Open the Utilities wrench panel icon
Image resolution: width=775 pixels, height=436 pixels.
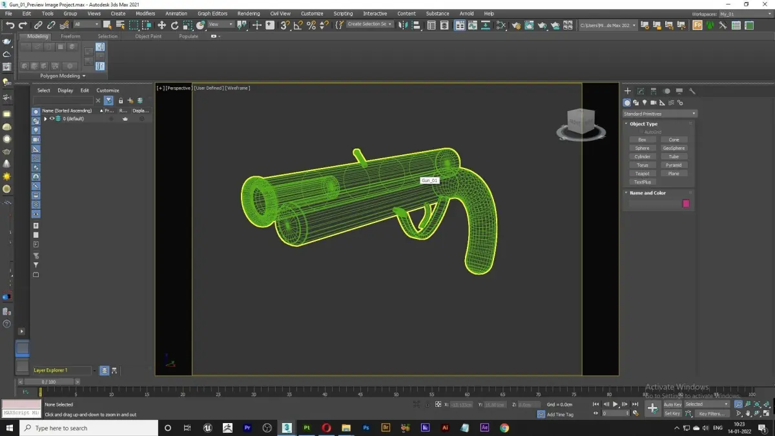coord(692,91)
